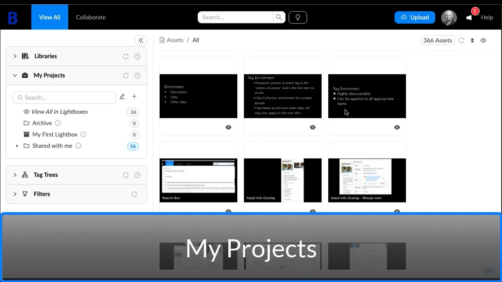Viewport: 502px width, 282px height.
Task: Toggle eye on Enrichment asset card
Action: coord(228,127)
